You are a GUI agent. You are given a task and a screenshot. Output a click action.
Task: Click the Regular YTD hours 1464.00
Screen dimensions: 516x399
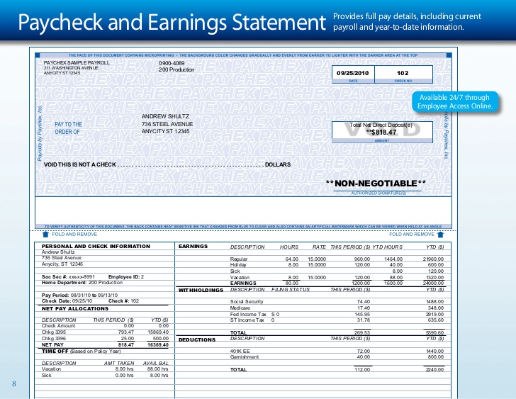393,259
